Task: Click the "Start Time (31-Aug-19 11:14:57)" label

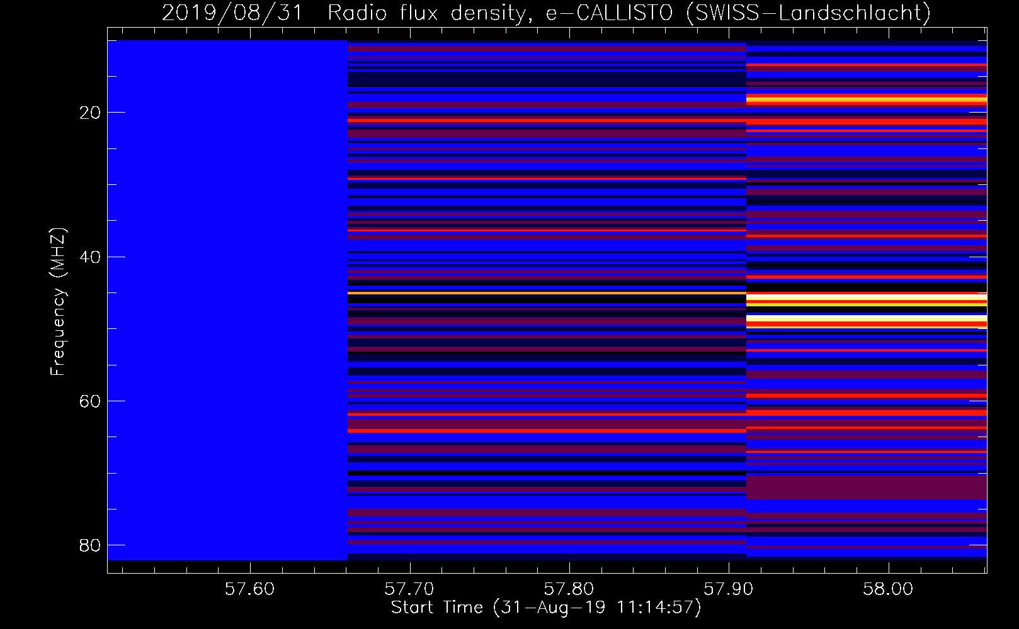Action: [x=546, y=608]
